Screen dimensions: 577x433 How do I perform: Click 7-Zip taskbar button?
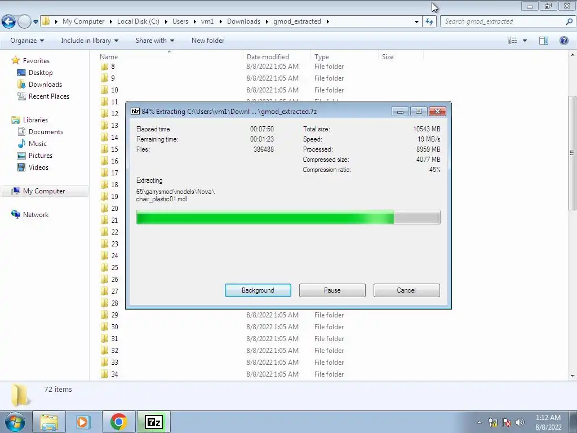[154, 422]
